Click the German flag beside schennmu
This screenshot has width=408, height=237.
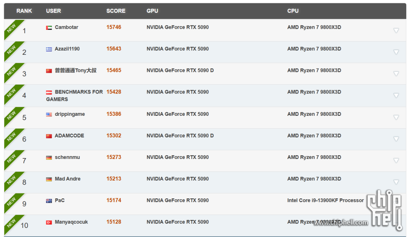tap(49, 158)
